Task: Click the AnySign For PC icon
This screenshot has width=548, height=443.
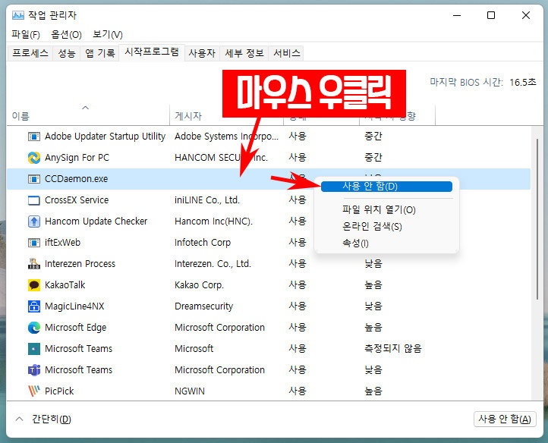Action: coord(34,158)
